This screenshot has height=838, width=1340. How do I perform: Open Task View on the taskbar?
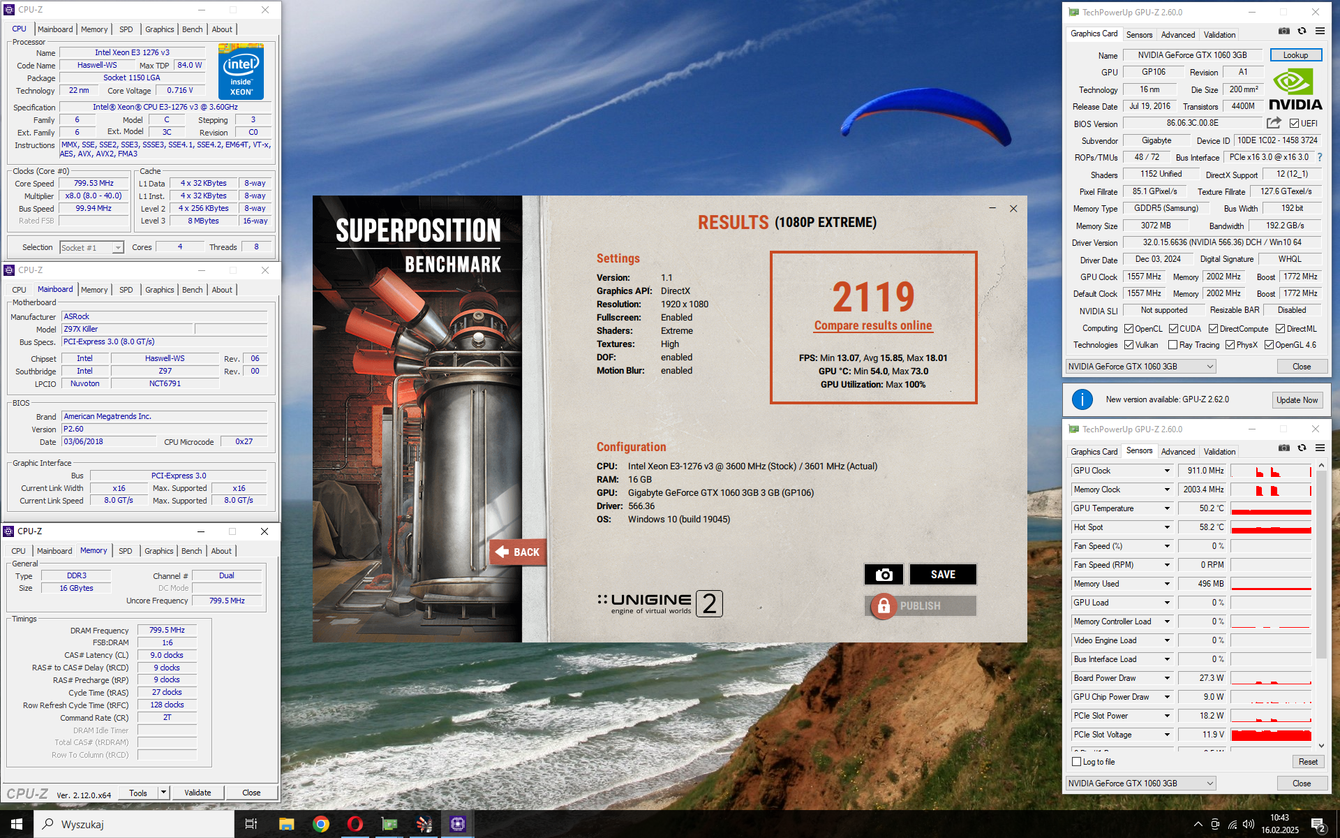(x=251, y=824)
